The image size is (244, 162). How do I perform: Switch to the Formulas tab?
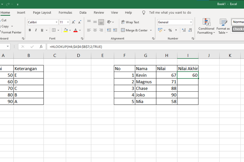point(65,13)
